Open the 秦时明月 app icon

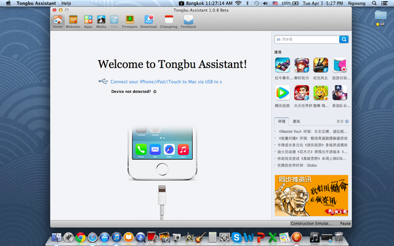(x=302, y=65)
